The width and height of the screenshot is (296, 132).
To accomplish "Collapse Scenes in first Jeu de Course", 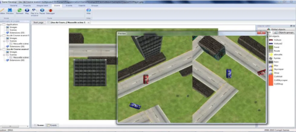I will pyautogui.click(x=4, y=41).
